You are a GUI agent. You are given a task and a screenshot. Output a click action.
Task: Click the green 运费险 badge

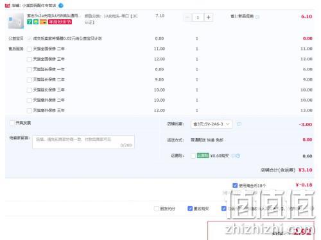pyautogui.click(x=203, y=156)
